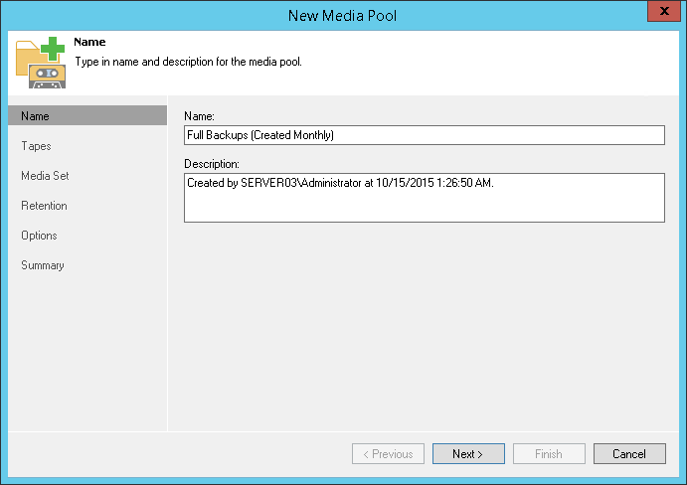Open the Media Set step
687x485 pixels.
click(45, 176)
